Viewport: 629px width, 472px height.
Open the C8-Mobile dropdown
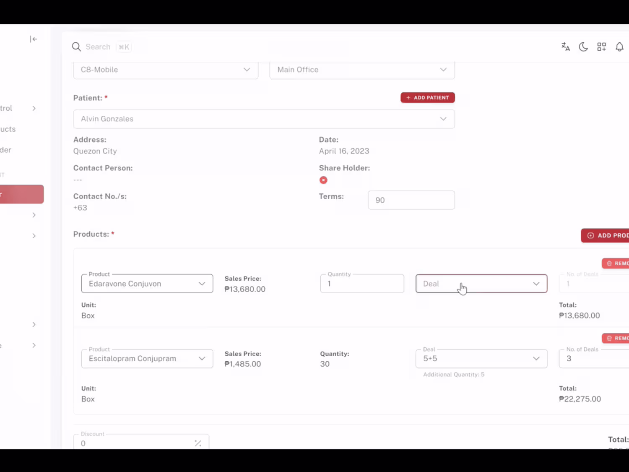pyautogui.click(x=166, y=70)
